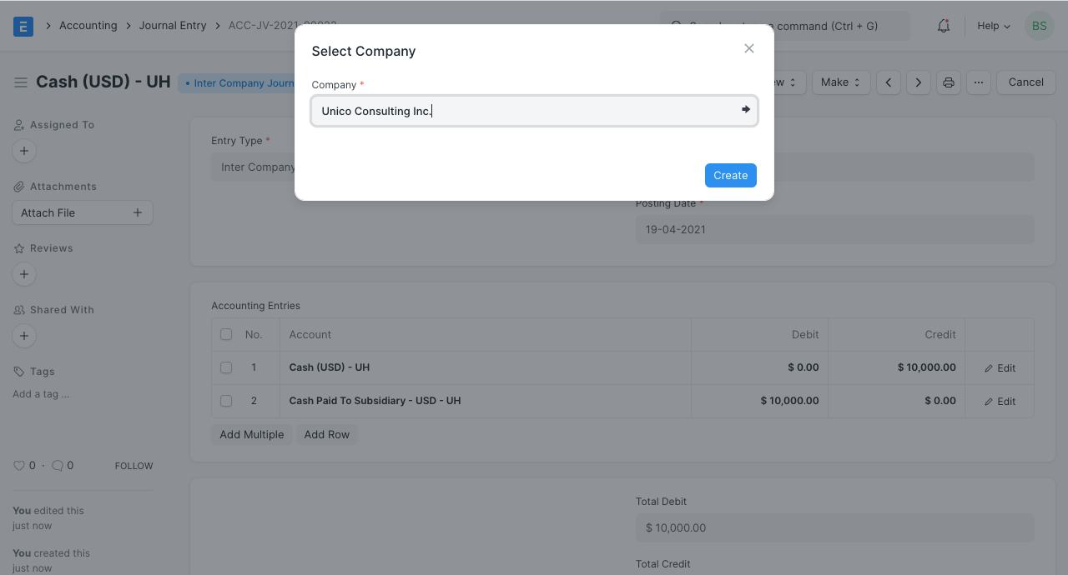Toggle the select-all rows header checkbox
Viewport: 1068px width, 575px height.
click(226, 334)
